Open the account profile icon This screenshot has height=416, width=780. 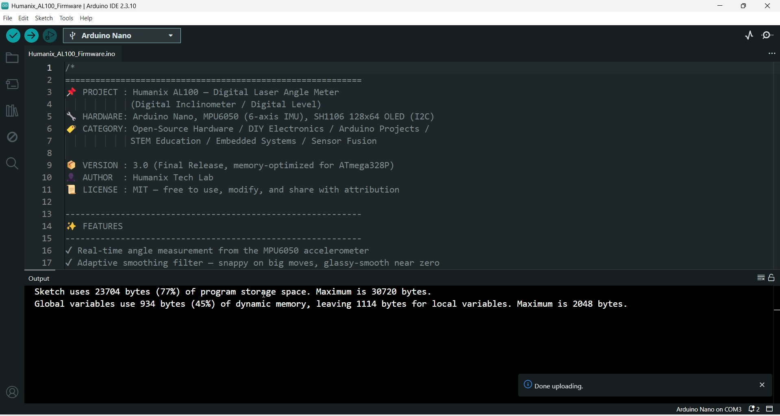pyautogui.click(x=13, y=393)
